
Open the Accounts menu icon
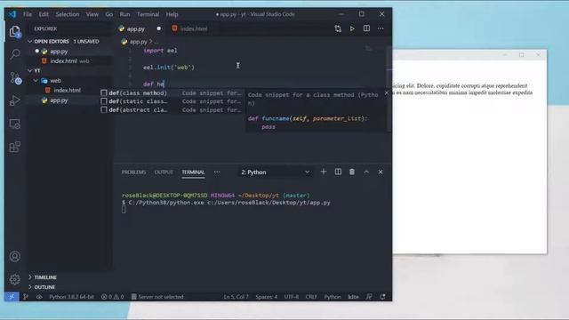point(15,257)
